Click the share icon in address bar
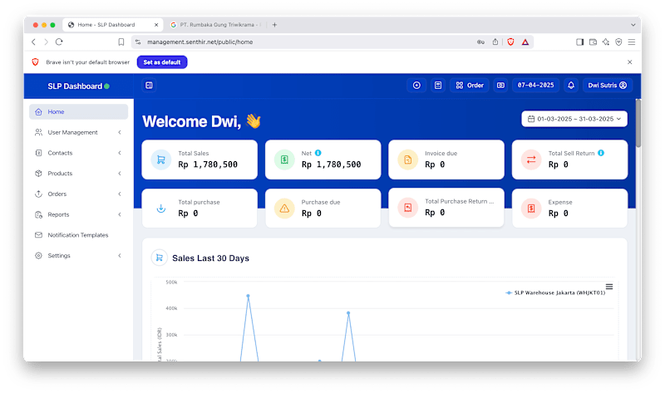 tap(495, 42)
